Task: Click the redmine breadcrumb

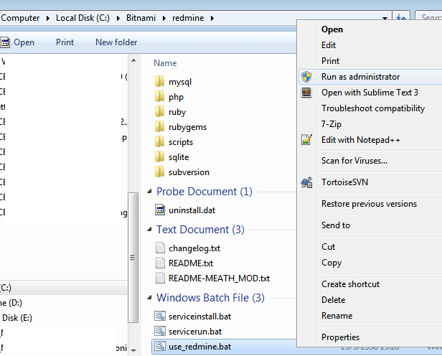Action: pyautogui.click(x=188, y=18)
